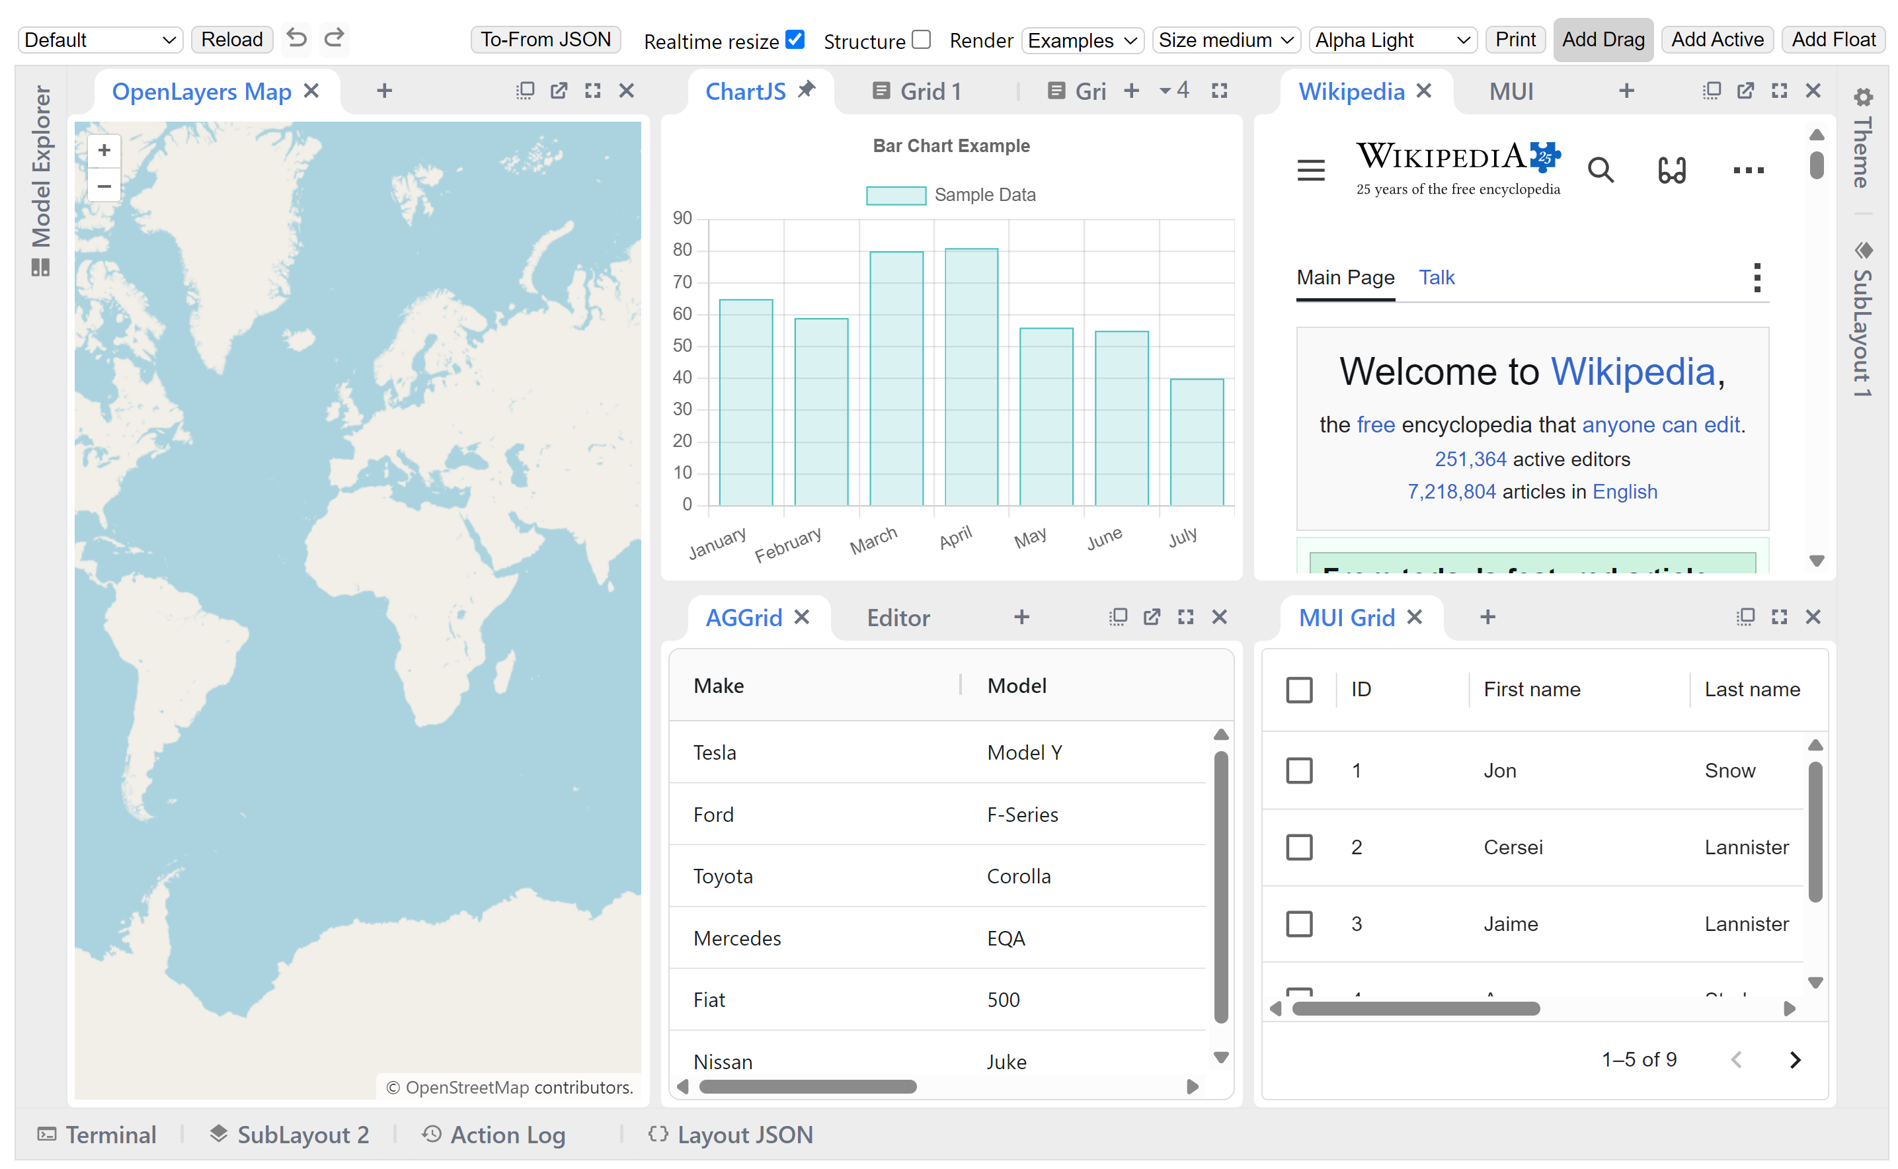1898x1169 pixels.
Task: Click the undo arrow icon in toolbar
Action: [x=297, y=38]
